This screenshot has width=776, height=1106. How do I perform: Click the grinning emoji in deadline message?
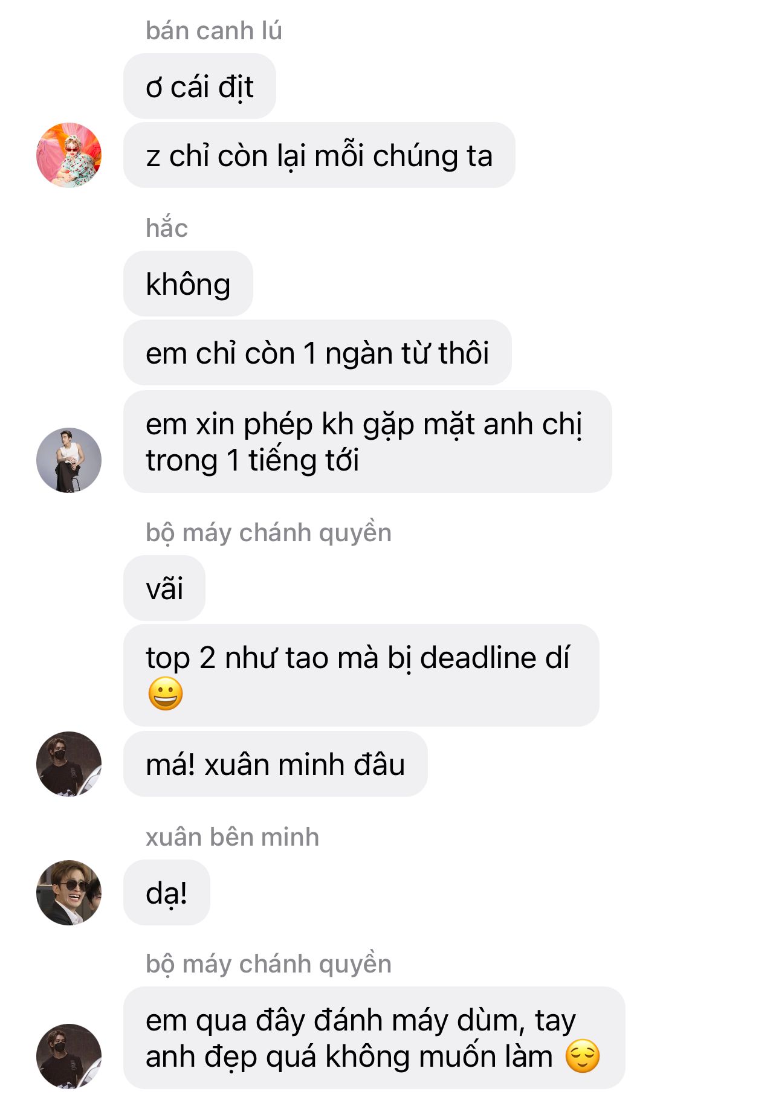[x=166, y=693]
